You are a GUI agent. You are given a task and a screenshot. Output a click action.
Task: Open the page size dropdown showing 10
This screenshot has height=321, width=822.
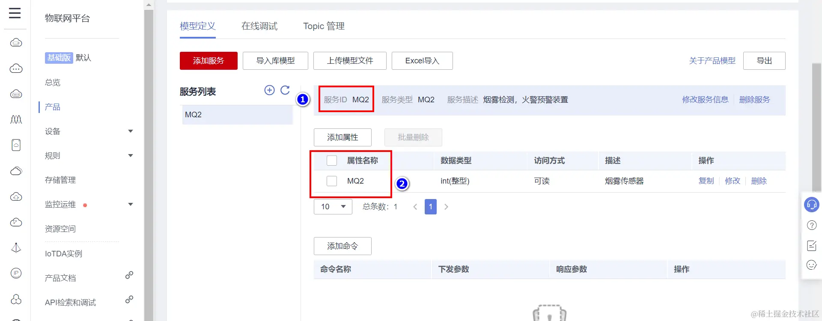coord(333,207)
